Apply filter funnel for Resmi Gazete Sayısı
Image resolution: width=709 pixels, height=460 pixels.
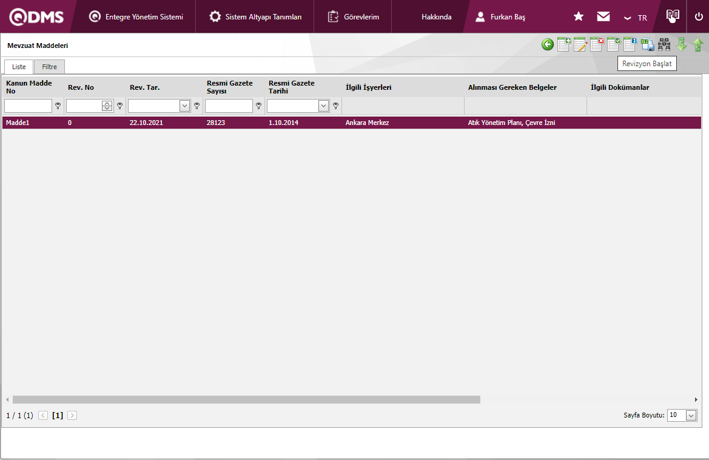pos(258,106)
